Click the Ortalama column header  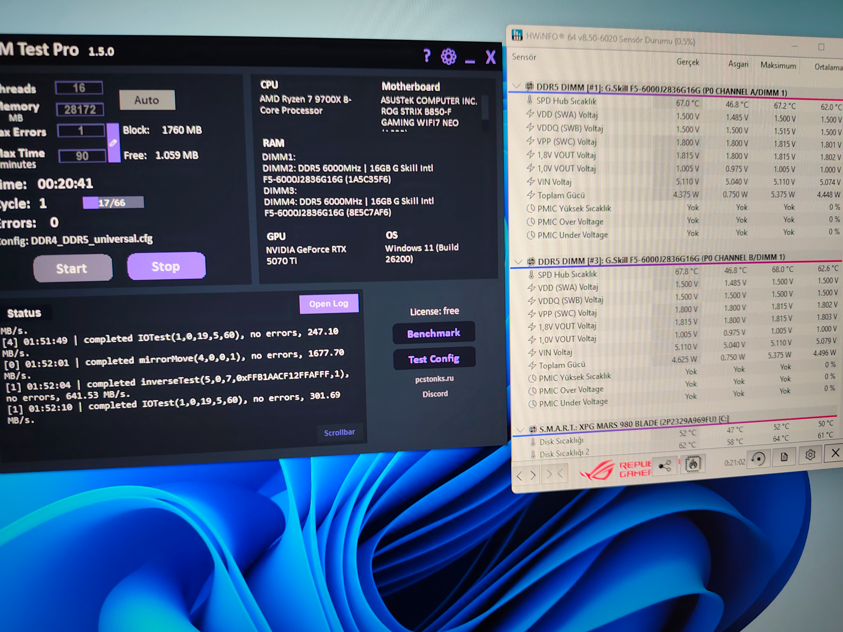[828, 67]
